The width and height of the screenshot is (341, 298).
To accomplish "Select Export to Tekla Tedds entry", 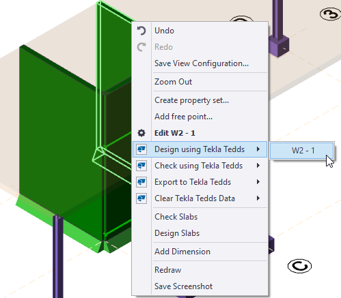I will (x=200, y=182).
